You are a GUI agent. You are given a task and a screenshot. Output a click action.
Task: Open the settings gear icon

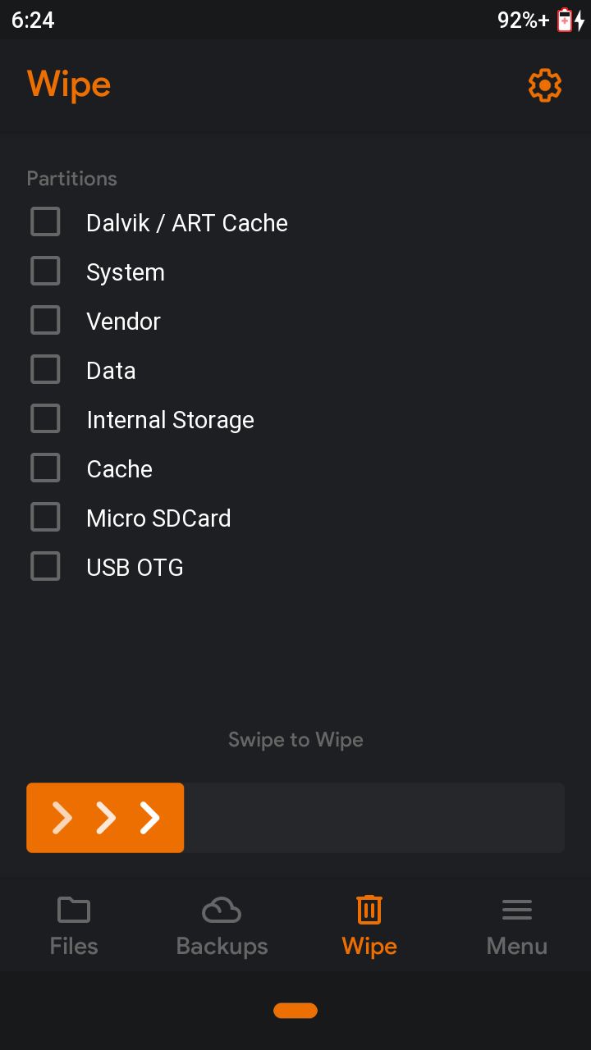pyautogui.click(x=545, y=85)
